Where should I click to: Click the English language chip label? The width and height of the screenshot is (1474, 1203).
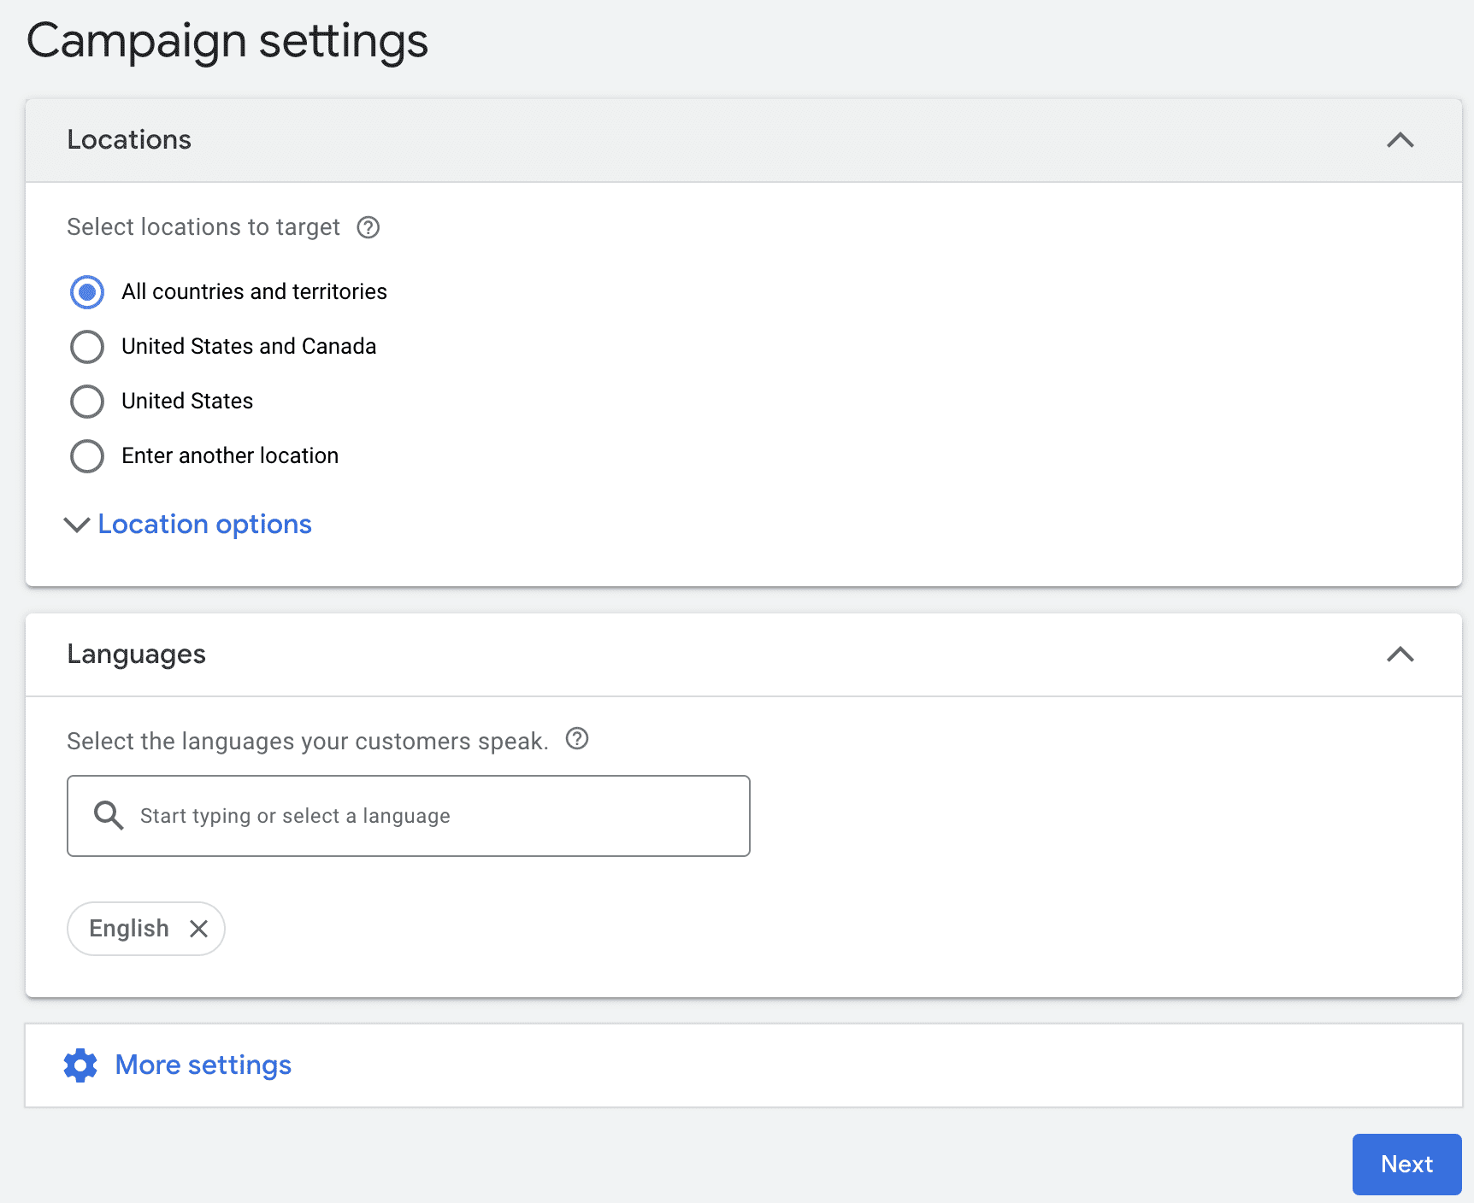(x=129, y=929)
